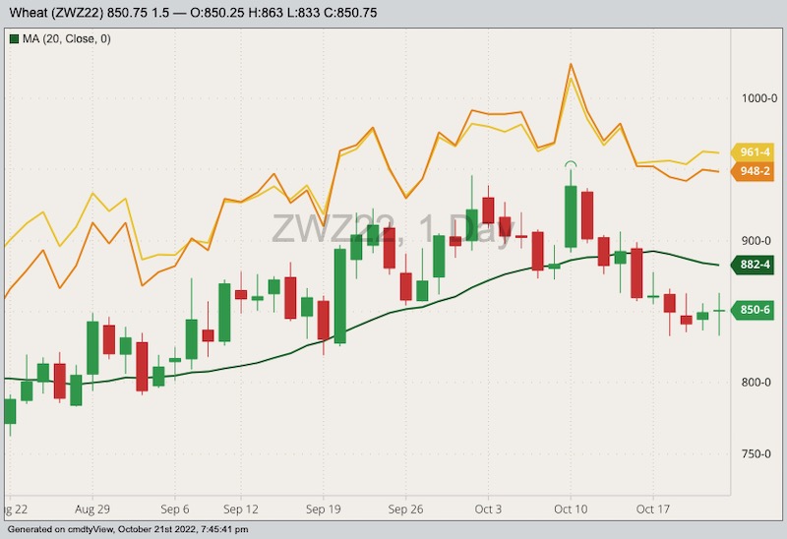
Task: Click the Sep 12 date axis label
Action: pos(240,509)
